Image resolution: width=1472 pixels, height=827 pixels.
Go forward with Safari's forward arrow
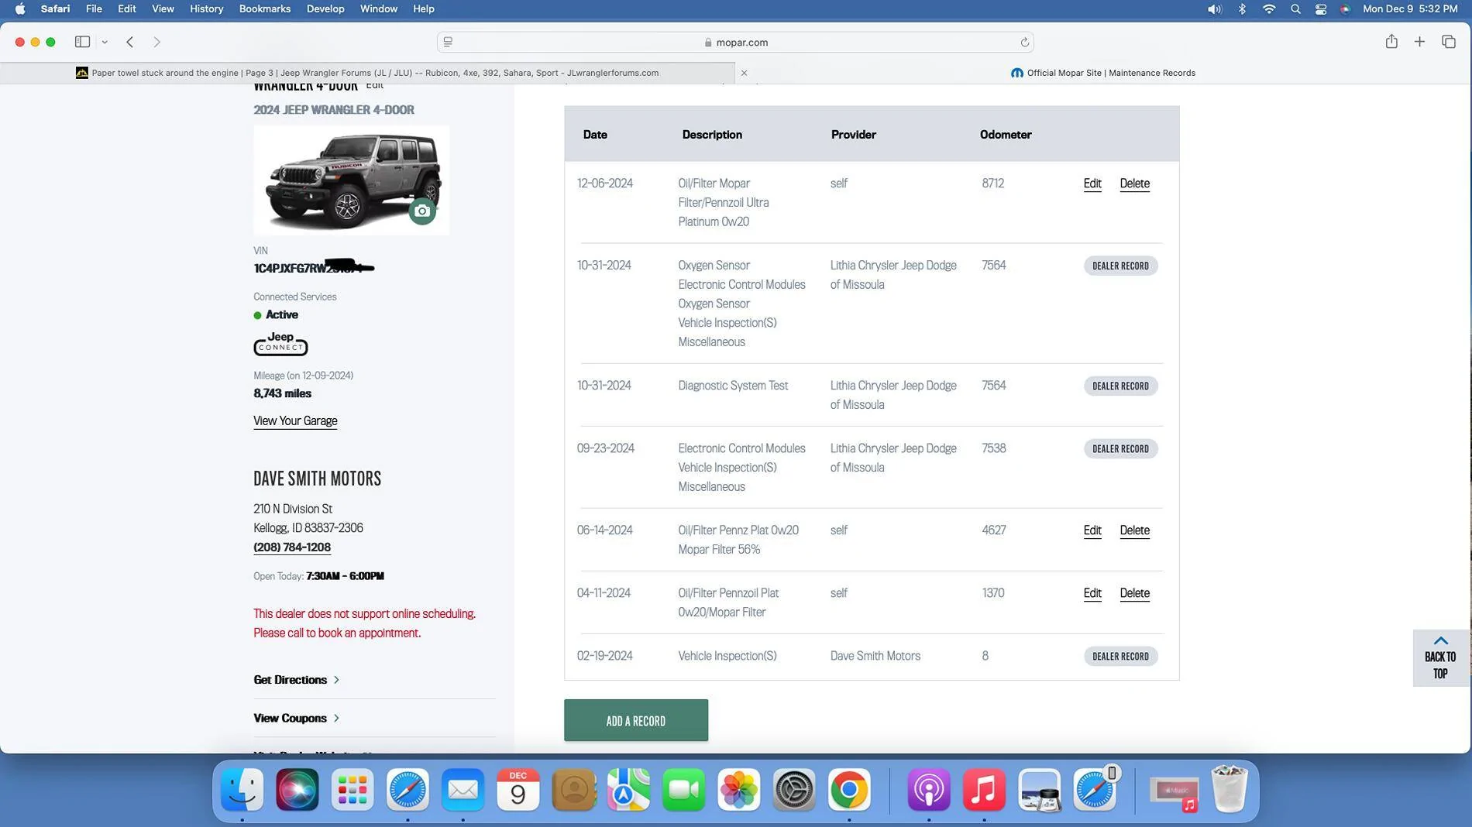pyautogui.click(x=156, y=42)
